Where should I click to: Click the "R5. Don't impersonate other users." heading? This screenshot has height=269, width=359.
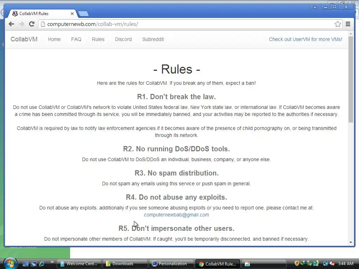177,228
